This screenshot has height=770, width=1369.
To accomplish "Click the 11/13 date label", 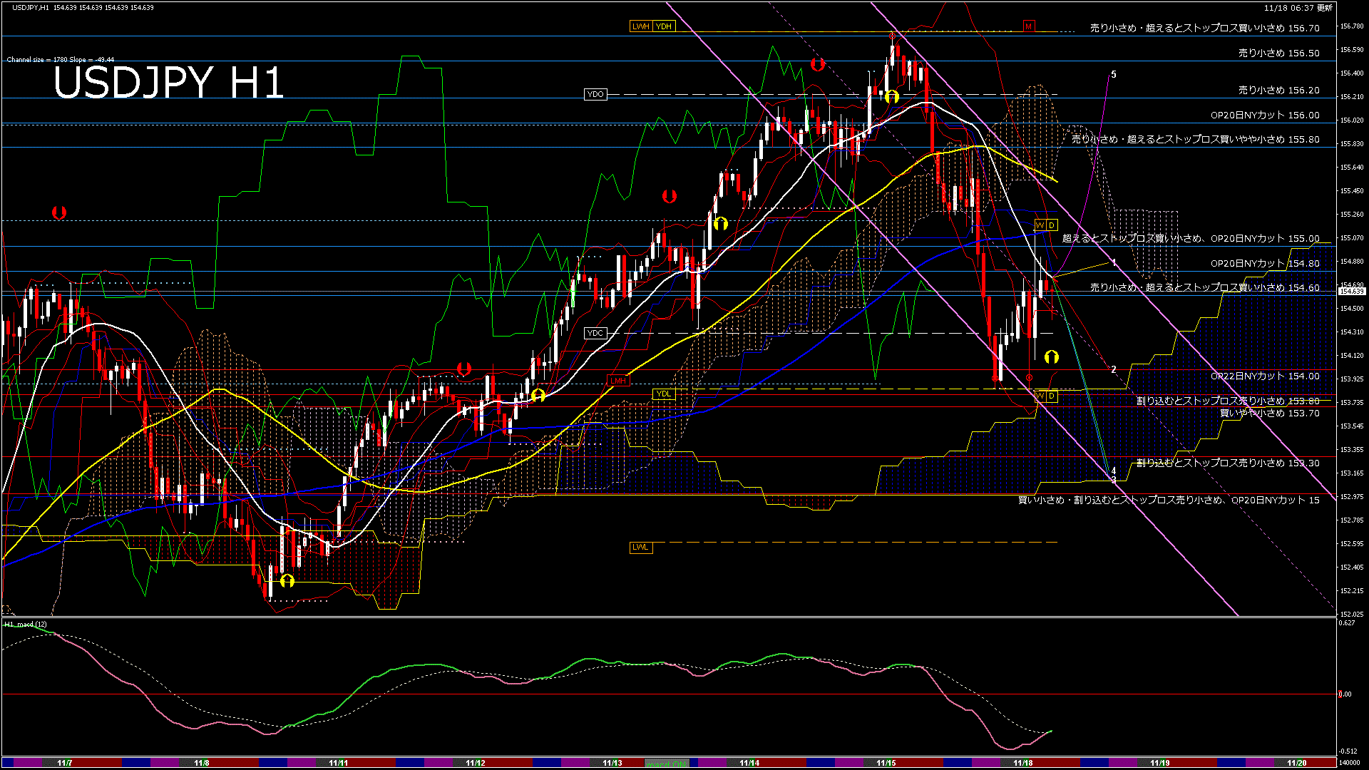I will point(612,763).
